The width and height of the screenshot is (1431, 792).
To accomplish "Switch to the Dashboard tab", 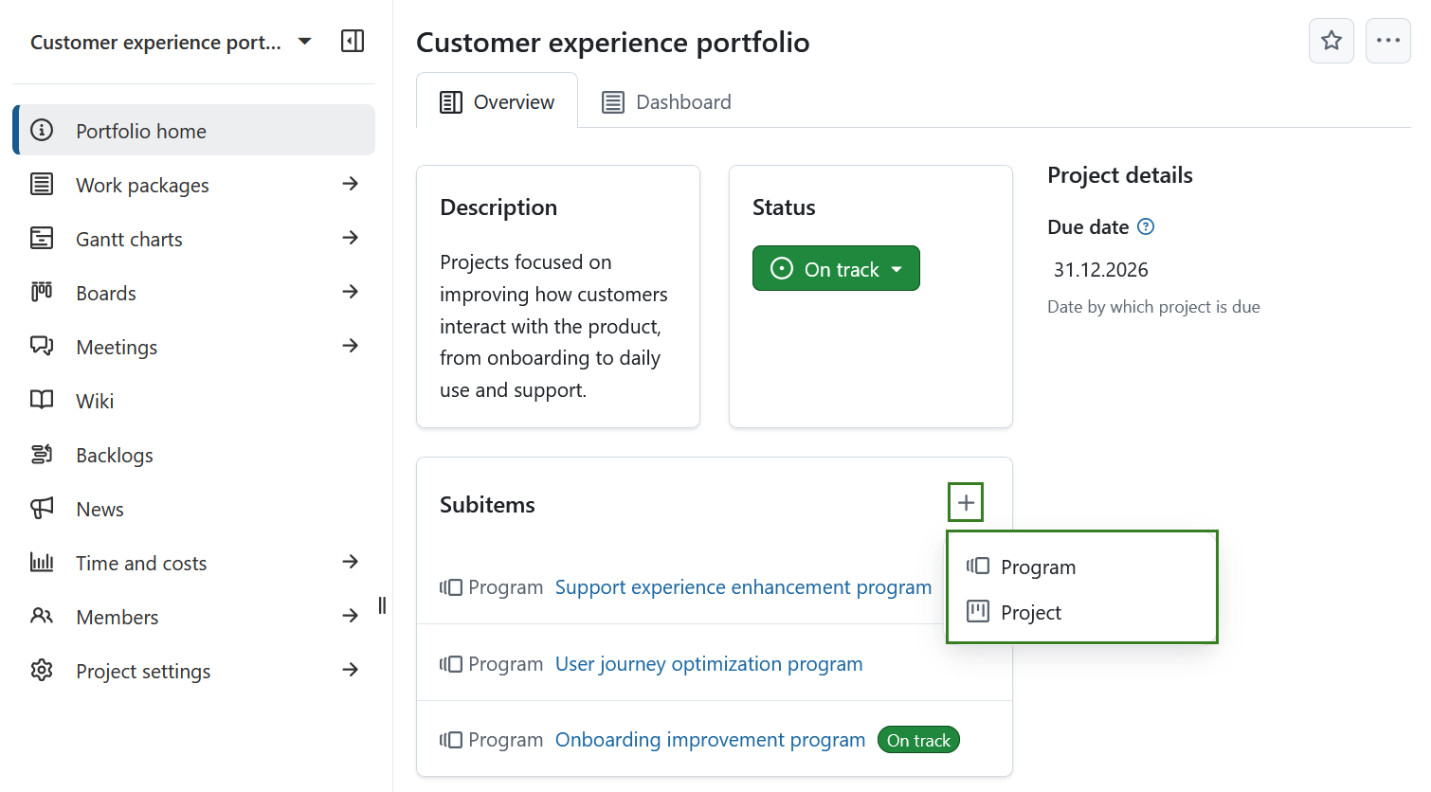I will pyautogui.click(x=666, y=101).
